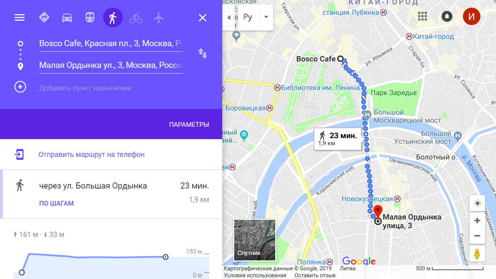Open ПО ШАГАМ step-by-step directions
496x279 pixels.
point(56,203)
